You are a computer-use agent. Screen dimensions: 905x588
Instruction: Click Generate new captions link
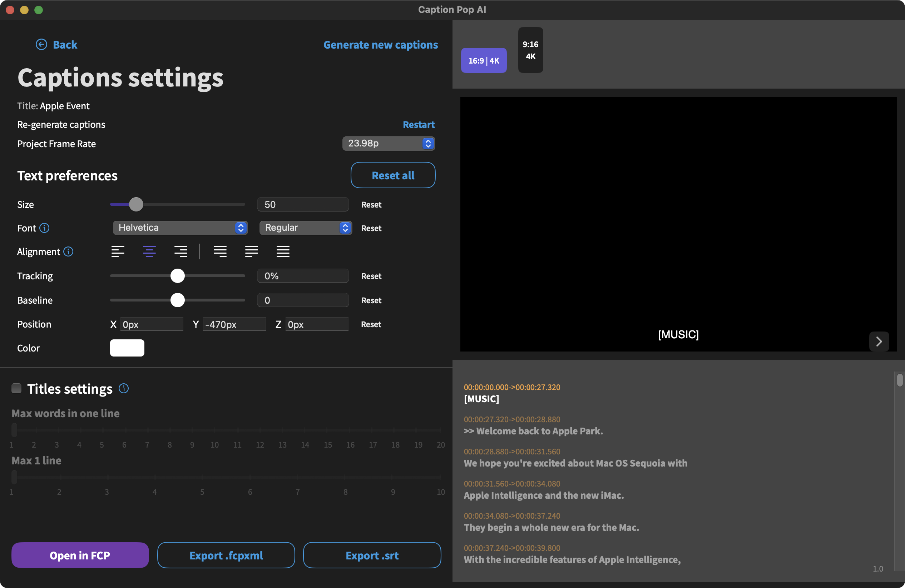click(x=380, y=45)
